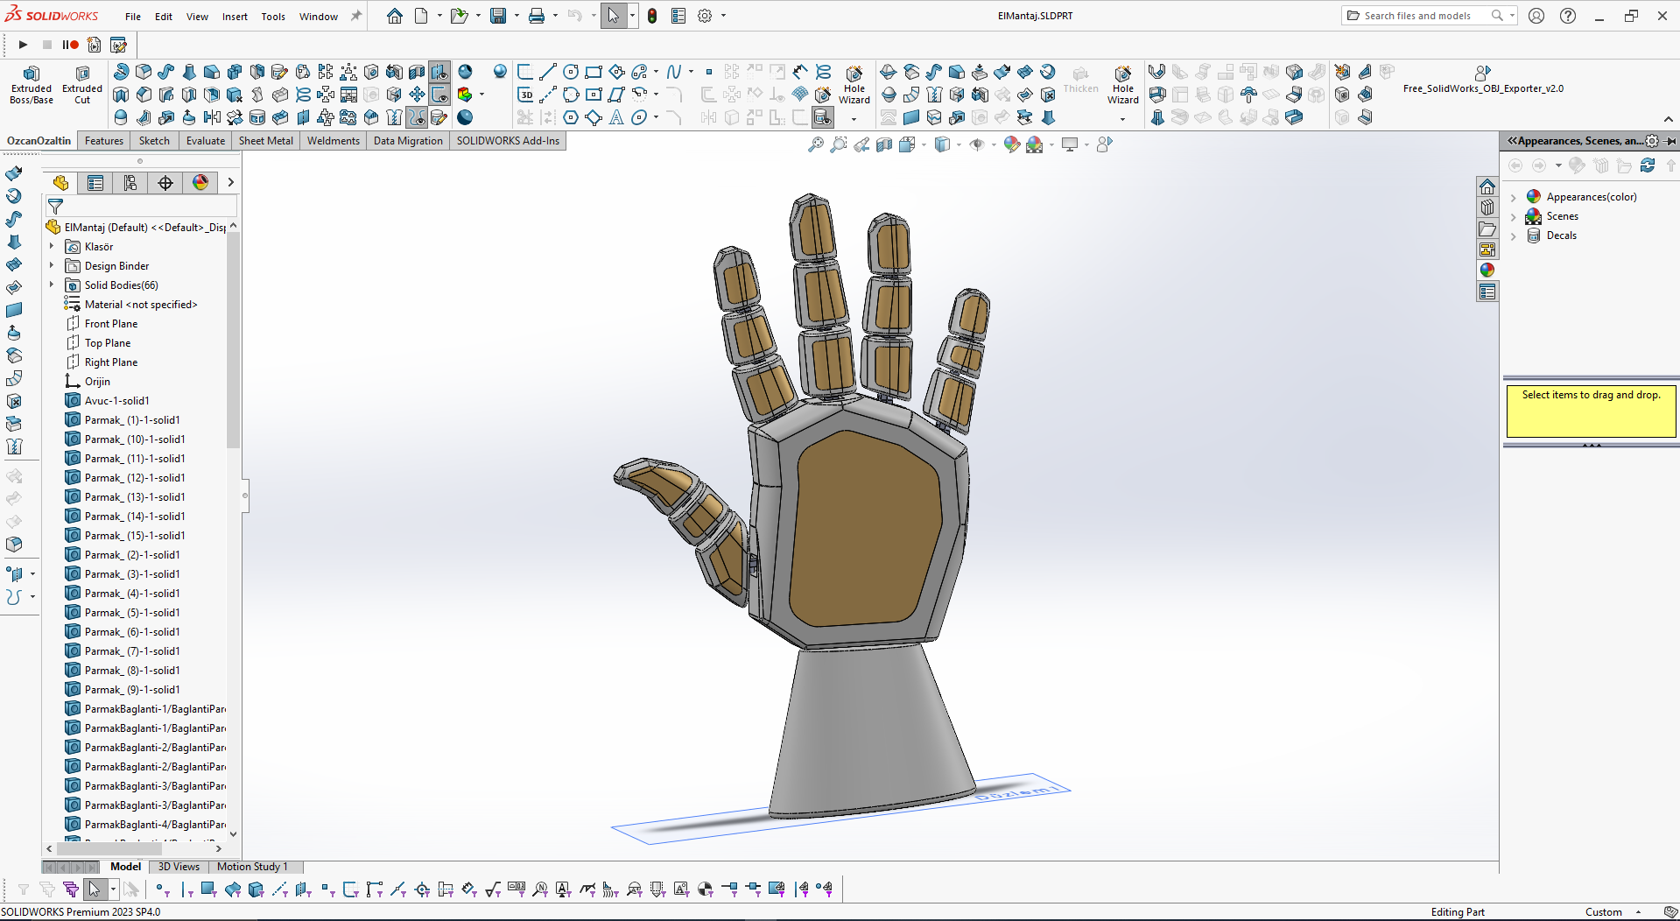Switch to the Features tab

pos(104,141)
